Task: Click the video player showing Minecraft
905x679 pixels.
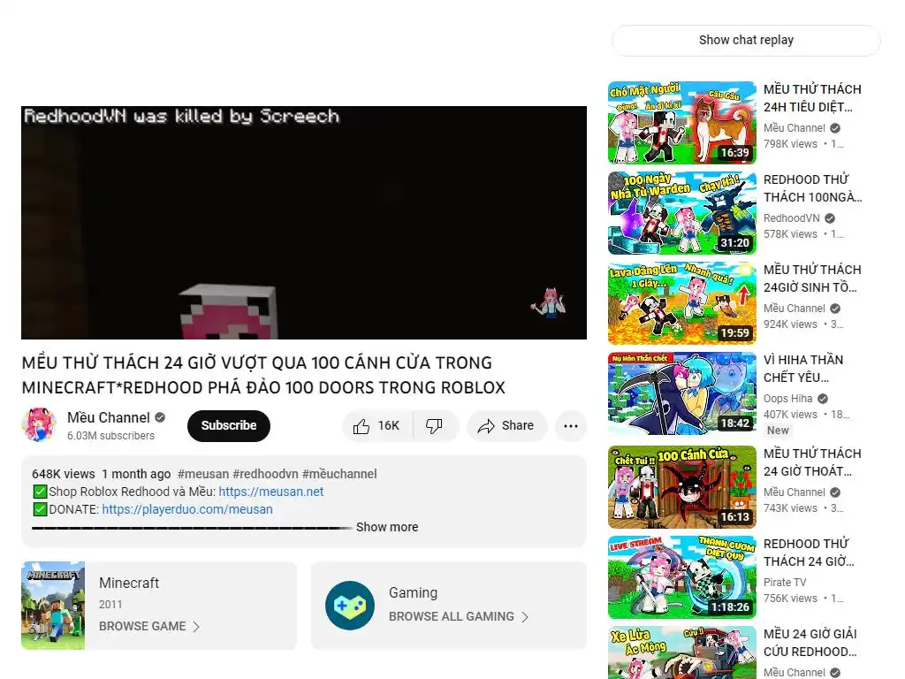Action: click(304, 223)
